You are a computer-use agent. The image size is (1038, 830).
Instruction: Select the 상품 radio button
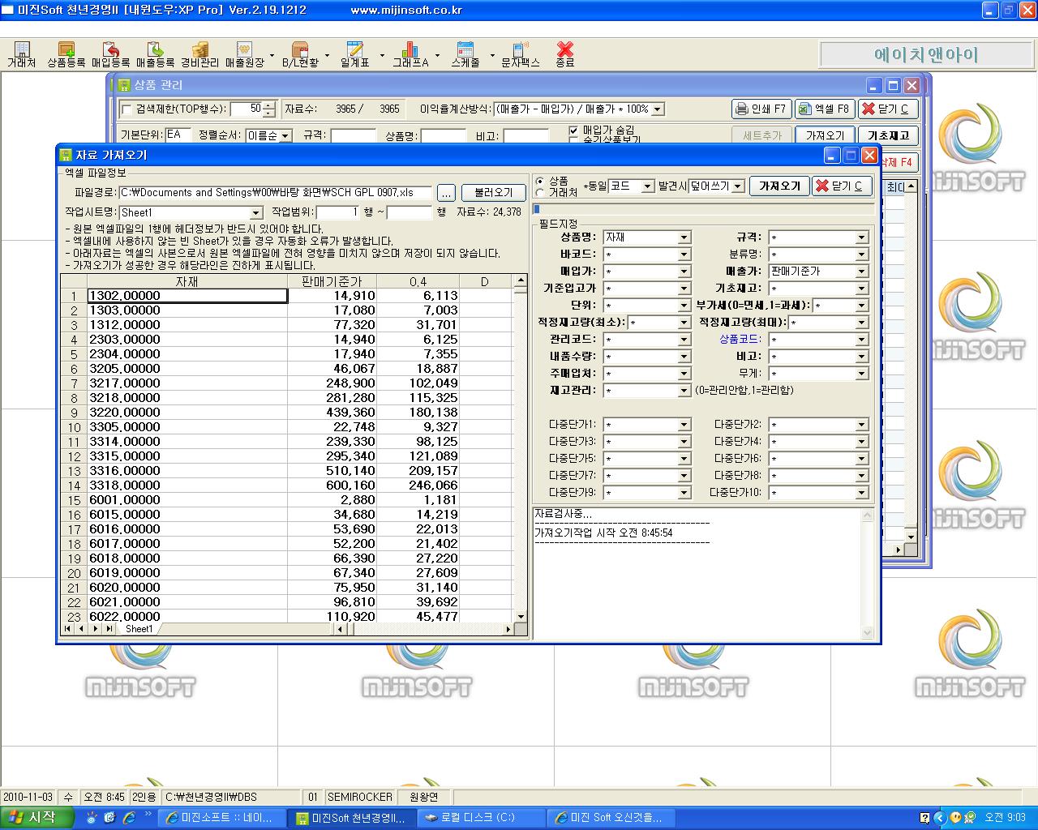point(540,182)
